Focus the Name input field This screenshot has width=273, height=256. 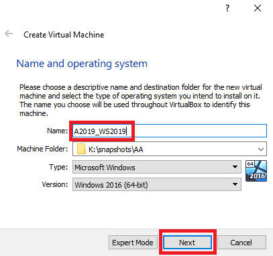[170, 131]
